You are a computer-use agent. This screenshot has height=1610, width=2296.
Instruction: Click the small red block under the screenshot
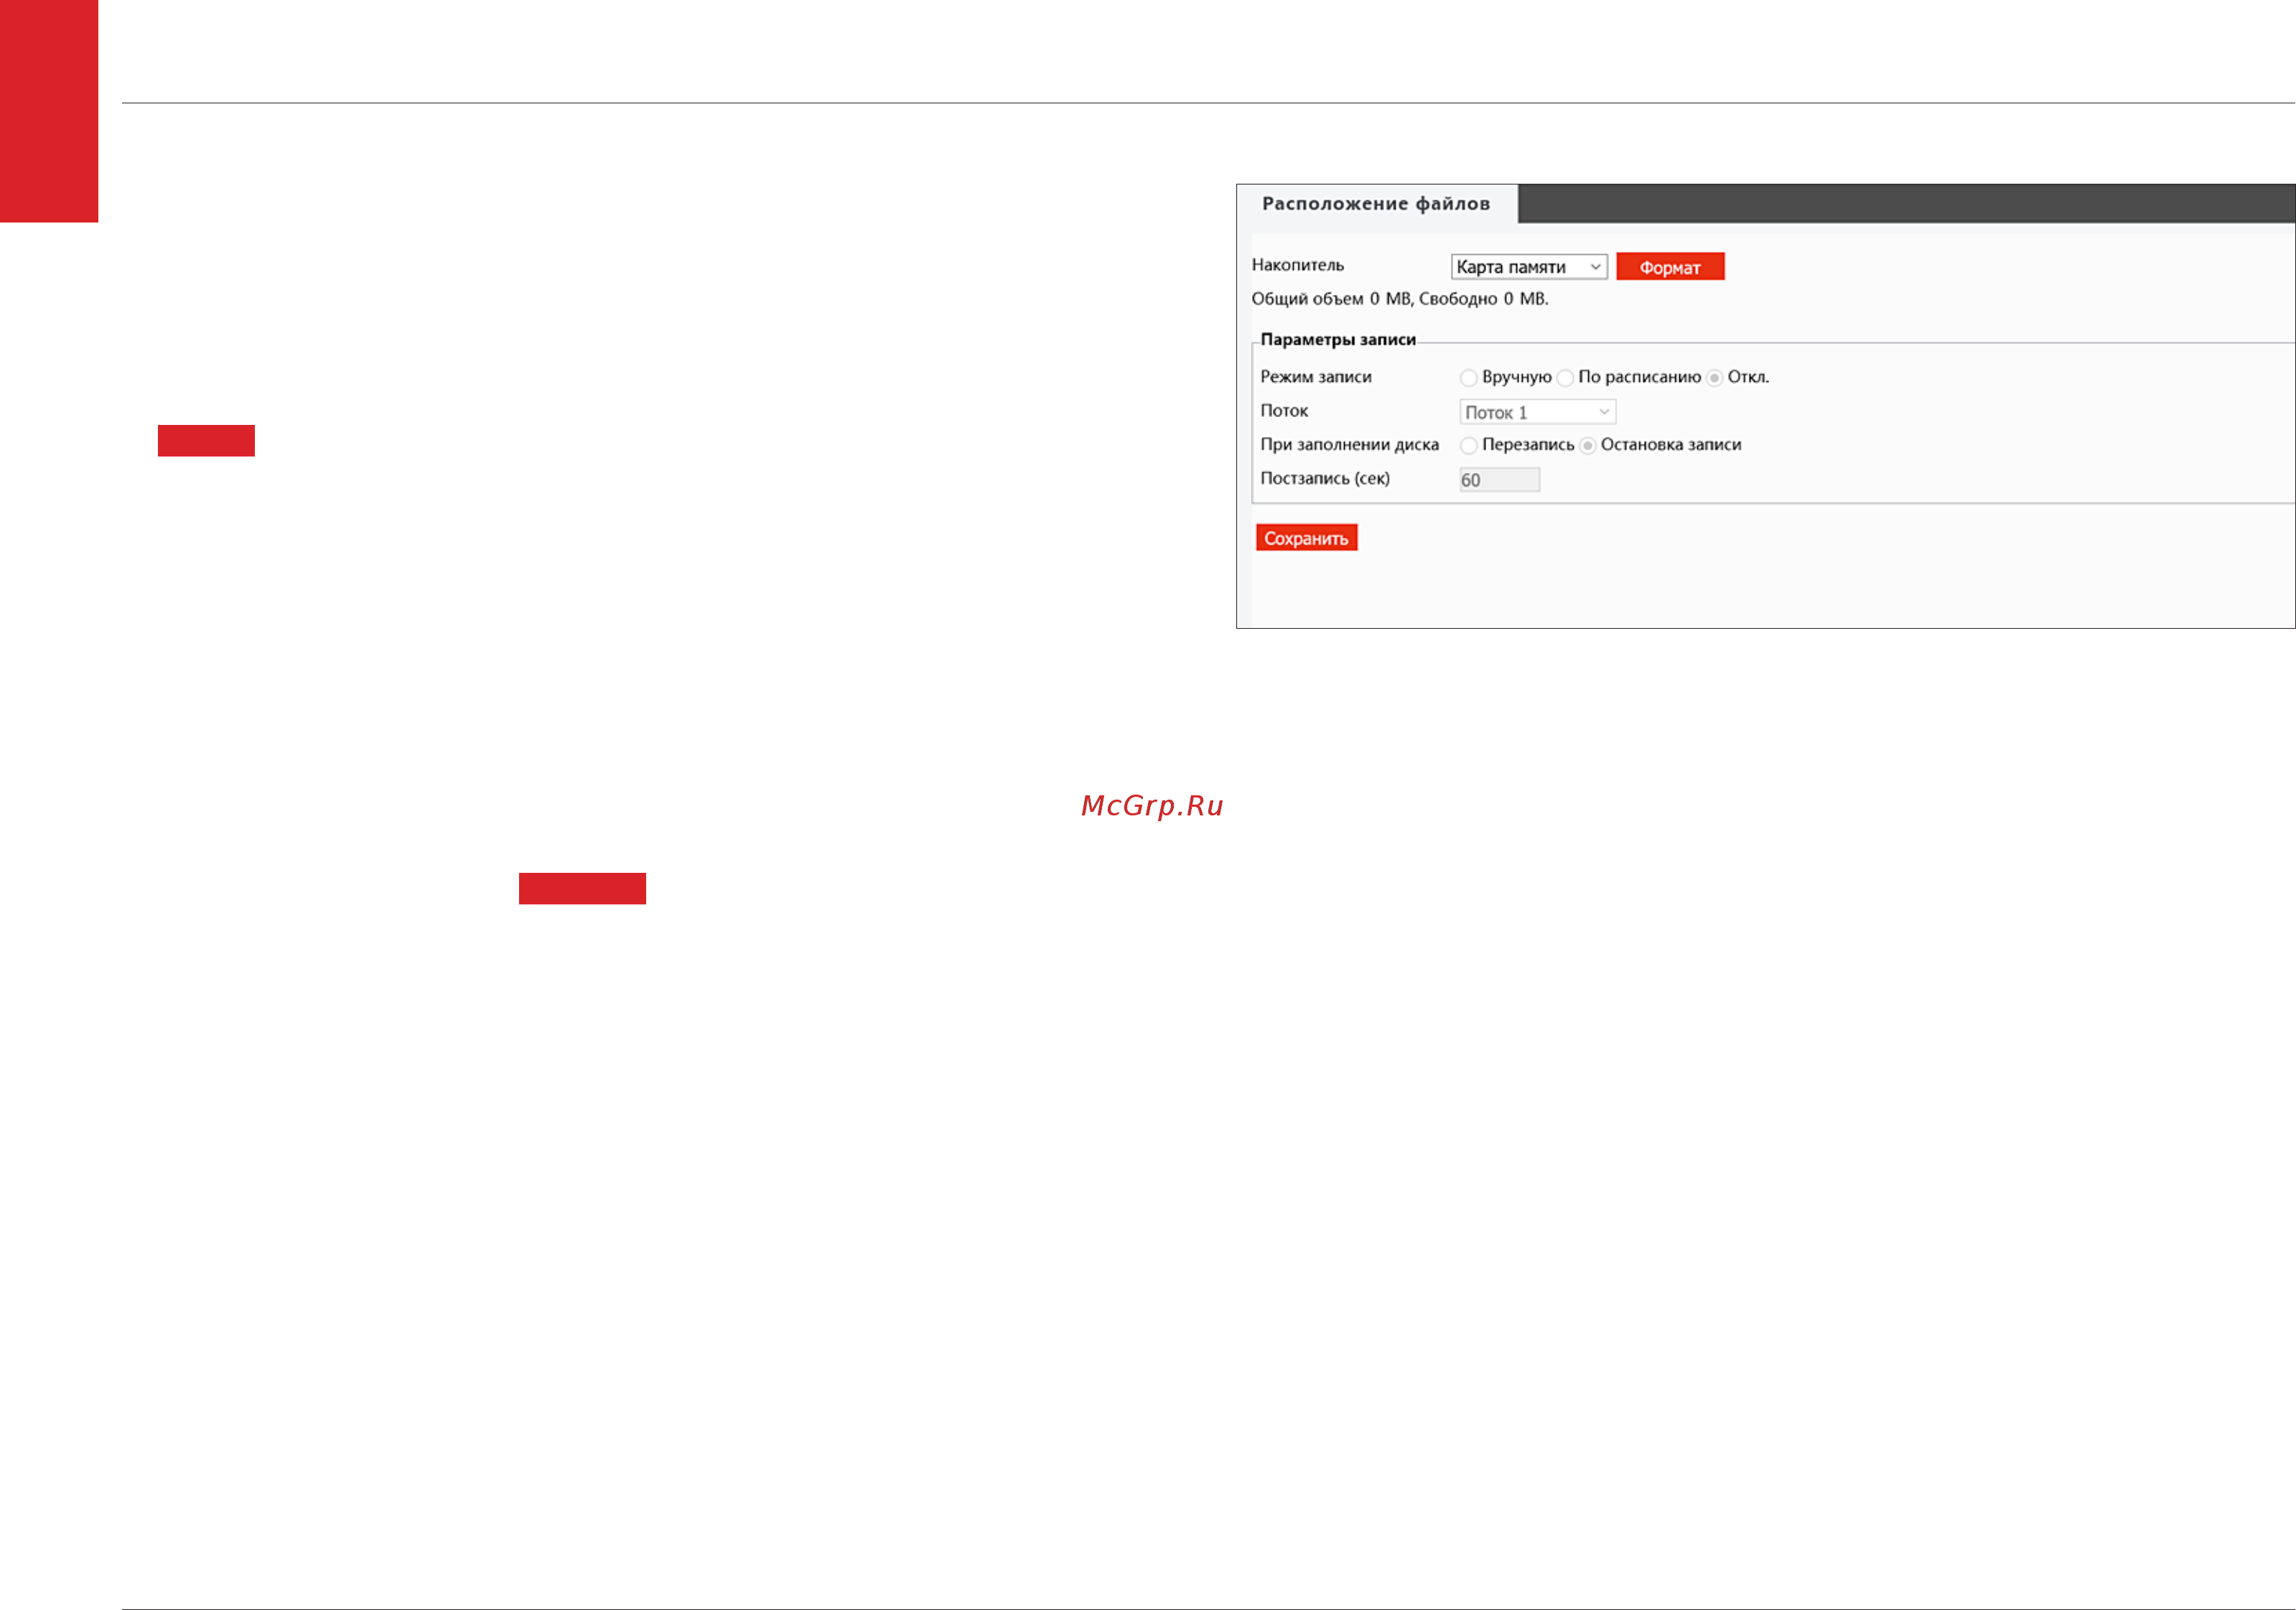(x=582, y=889)
